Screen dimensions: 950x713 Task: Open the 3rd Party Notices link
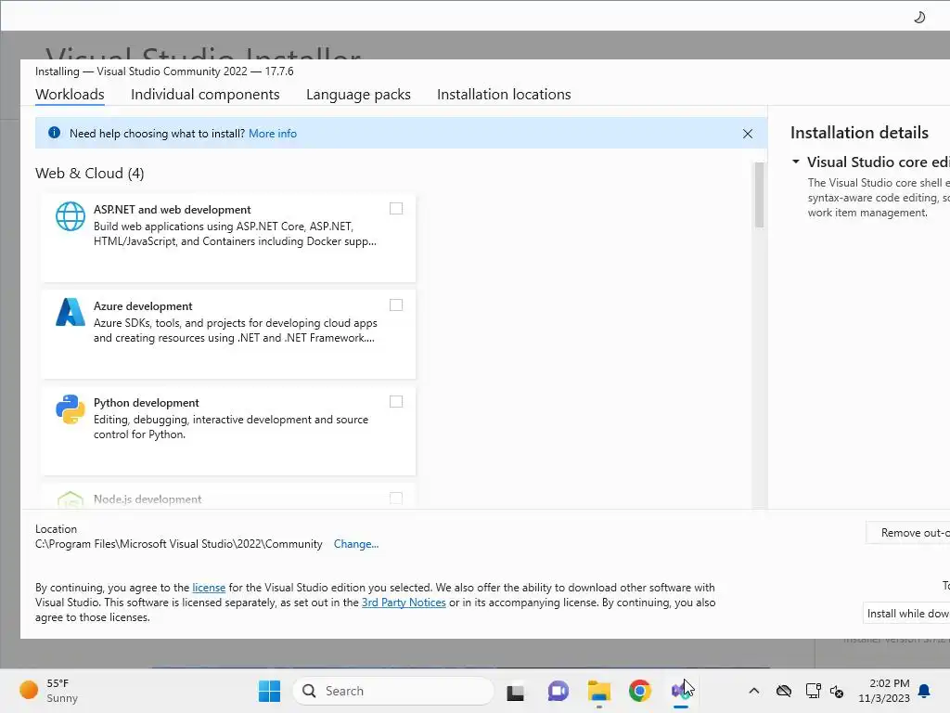coord(404,603)
